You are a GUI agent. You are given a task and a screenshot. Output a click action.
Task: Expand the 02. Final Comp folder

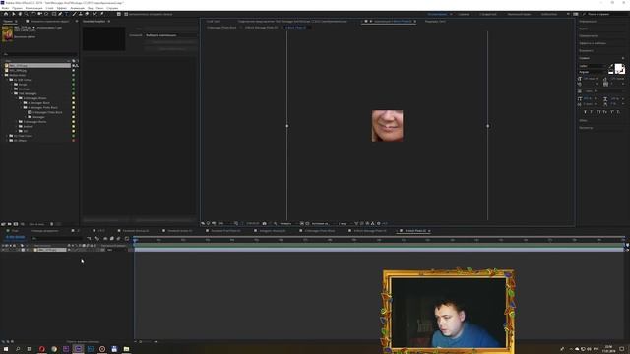click(x=7, y=136)
